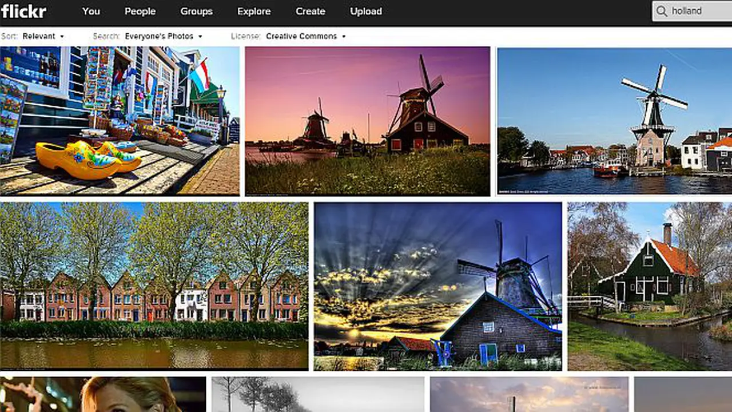Open the Sort Relevant dropdown
732x412 pixels.
(x=43, y=36)
